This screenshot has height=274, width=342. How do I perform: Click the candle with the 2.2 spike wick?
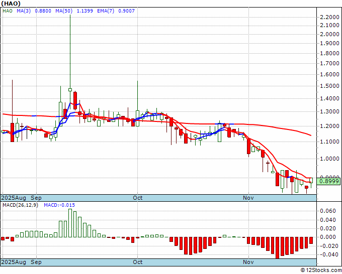[70, 90]
